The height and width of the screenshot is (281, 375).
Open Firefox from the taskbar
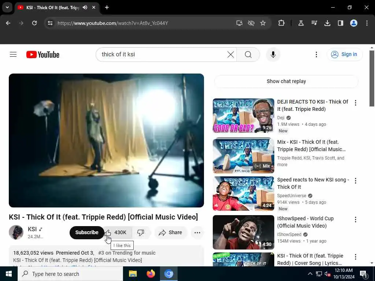(x=151, y=274)
